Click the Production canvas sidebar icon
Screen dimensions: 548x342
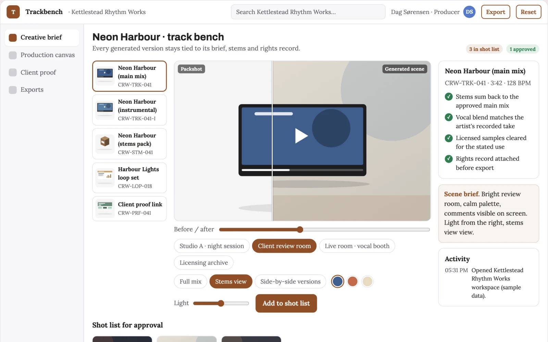tap(13, 55)
